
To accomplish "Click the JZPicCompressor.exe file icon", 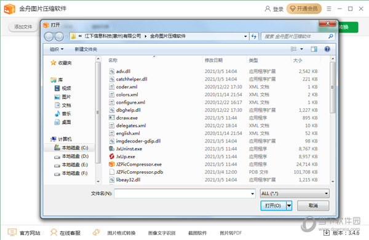I will [112, 164].
